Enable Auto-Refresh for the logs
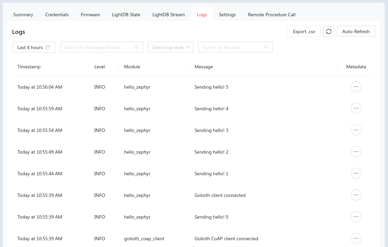The height and width of the screenshot is (247, 388). [356, 31]
